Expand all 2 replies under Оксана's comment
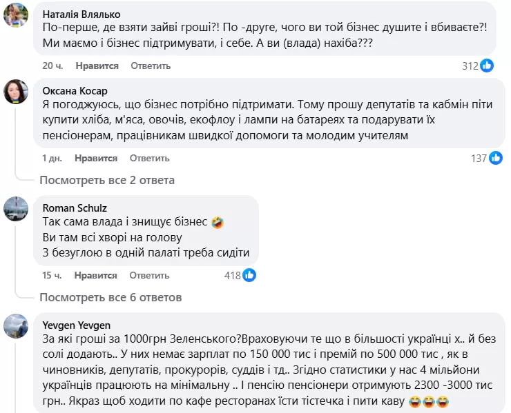 (x=107, y=181)
